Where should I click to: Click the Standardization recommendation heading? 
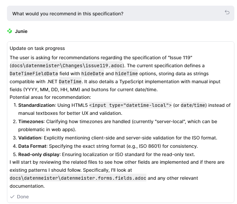[36, 105]
